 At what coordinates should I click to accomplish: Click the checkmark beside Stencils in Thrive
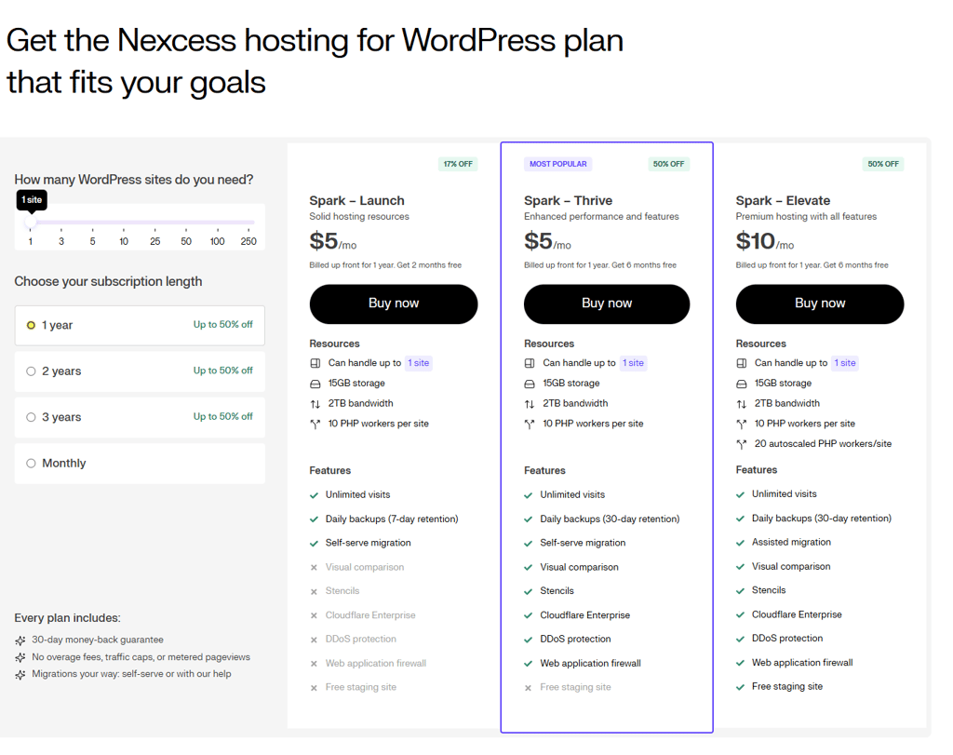coord(529,591)
